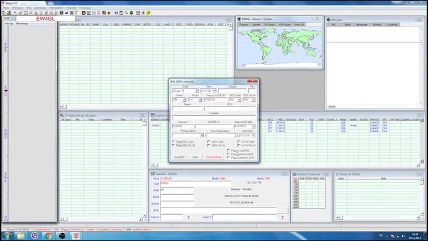Click the Notes panel title icon
Image resolution: width=428 pixels, height=241 pixels.
(x=337, y=174)
